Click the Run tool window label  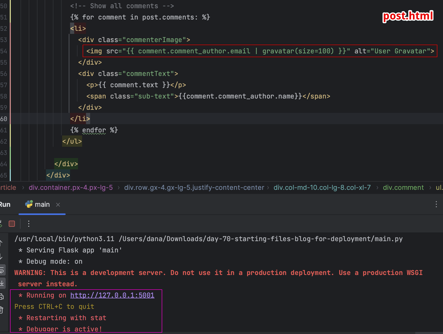click(5, 204)
